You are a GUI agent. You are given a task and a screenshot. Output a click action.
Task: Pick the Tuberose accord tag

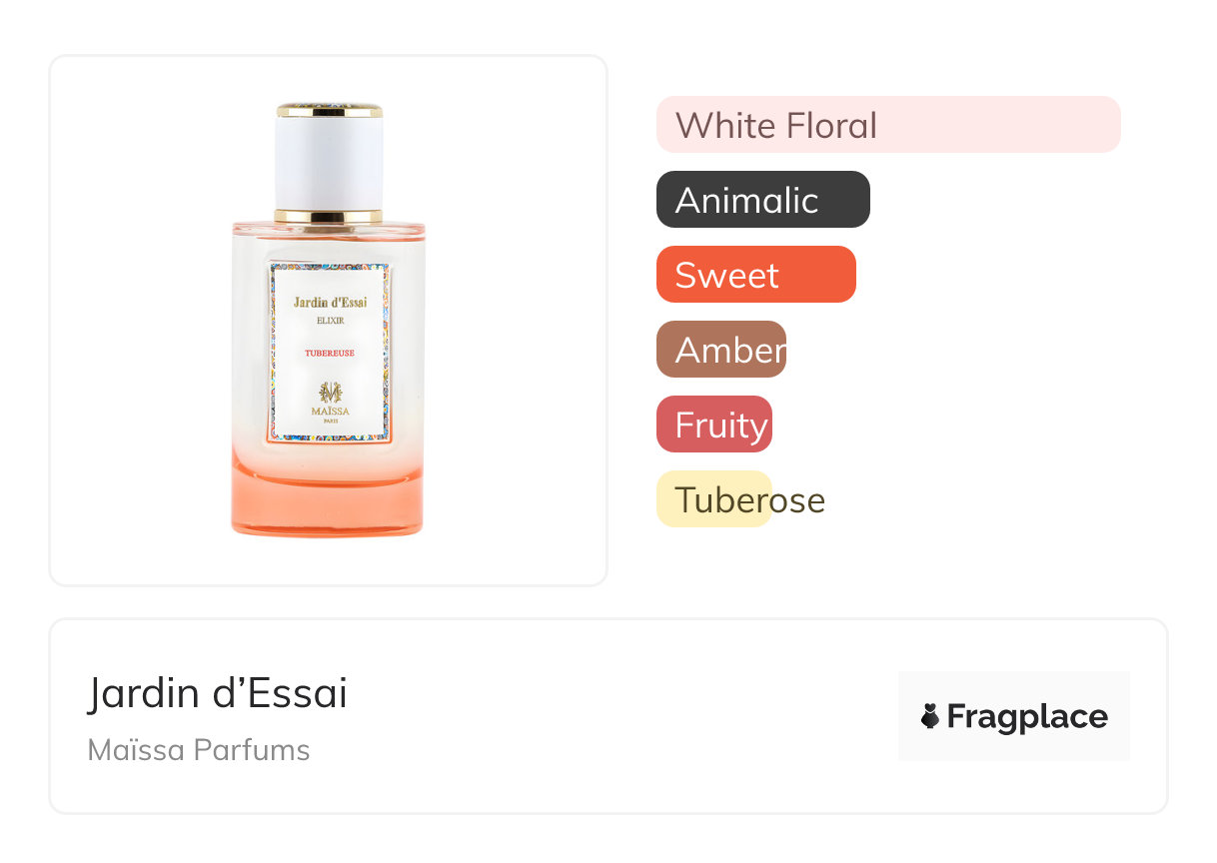coord(741,499)
